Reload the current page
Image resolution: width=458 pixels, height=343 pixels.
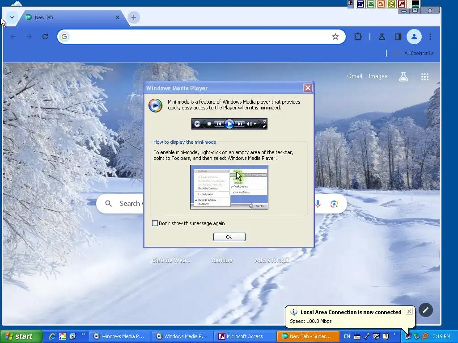(45, 37)
